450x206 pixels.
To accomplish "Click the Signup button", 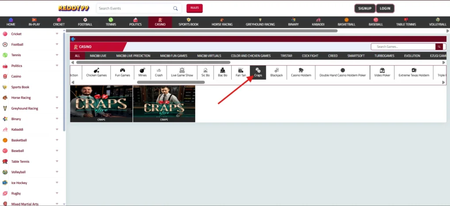I will [365, 8].
